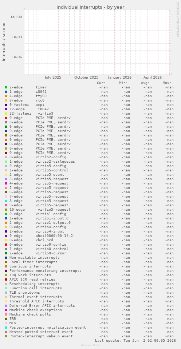The width and height of the screenshot is (181, 349).
Task: Click the Cur: column header
Action: pos(101,83)
